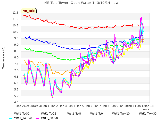Click the Jan 5 x-axis date label
The height and width of the screenshot is (123, 165).
[80, 106]
